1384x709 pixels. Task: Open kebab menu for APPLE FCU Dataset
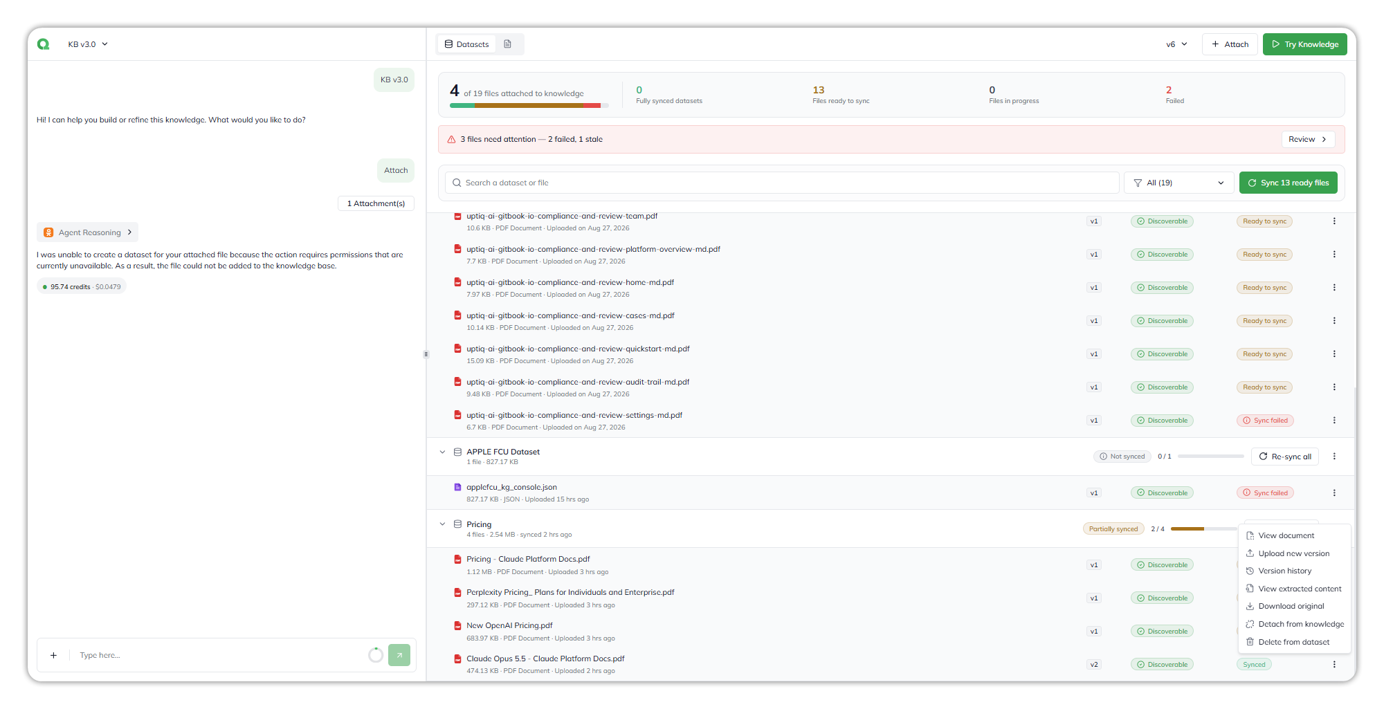click(1334, 457)
